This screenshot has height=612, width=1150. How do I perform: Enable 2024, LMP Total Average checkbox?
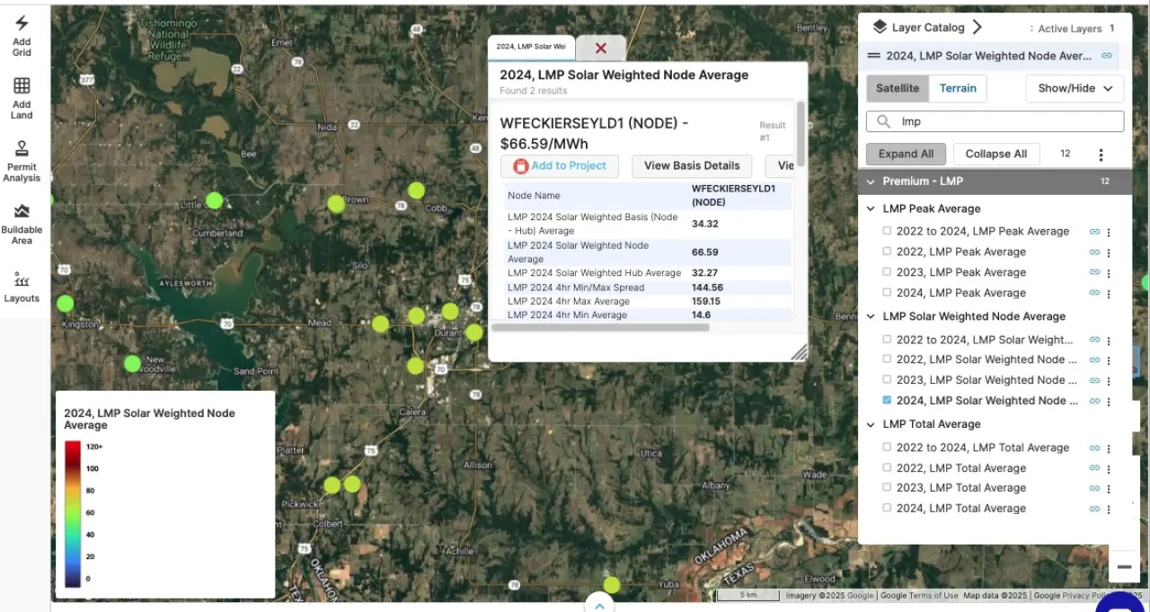pos(887,508)
